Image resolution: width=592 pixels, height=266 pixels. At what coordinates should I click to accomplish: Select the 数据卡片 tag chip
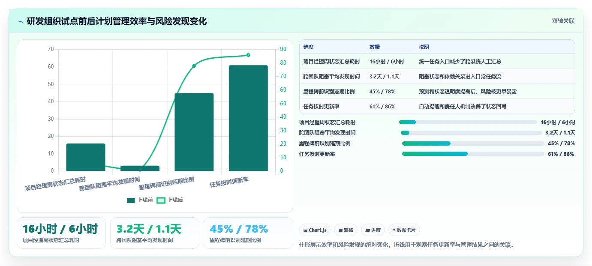click(x=404, y=230)
